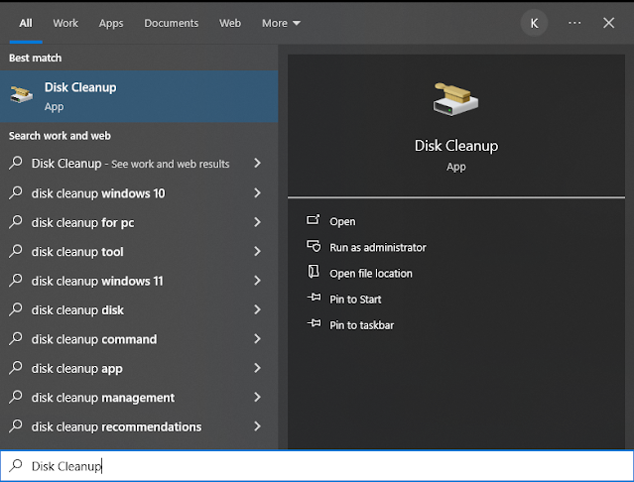Click the Open file location folder icon

(x=314, y=273)
